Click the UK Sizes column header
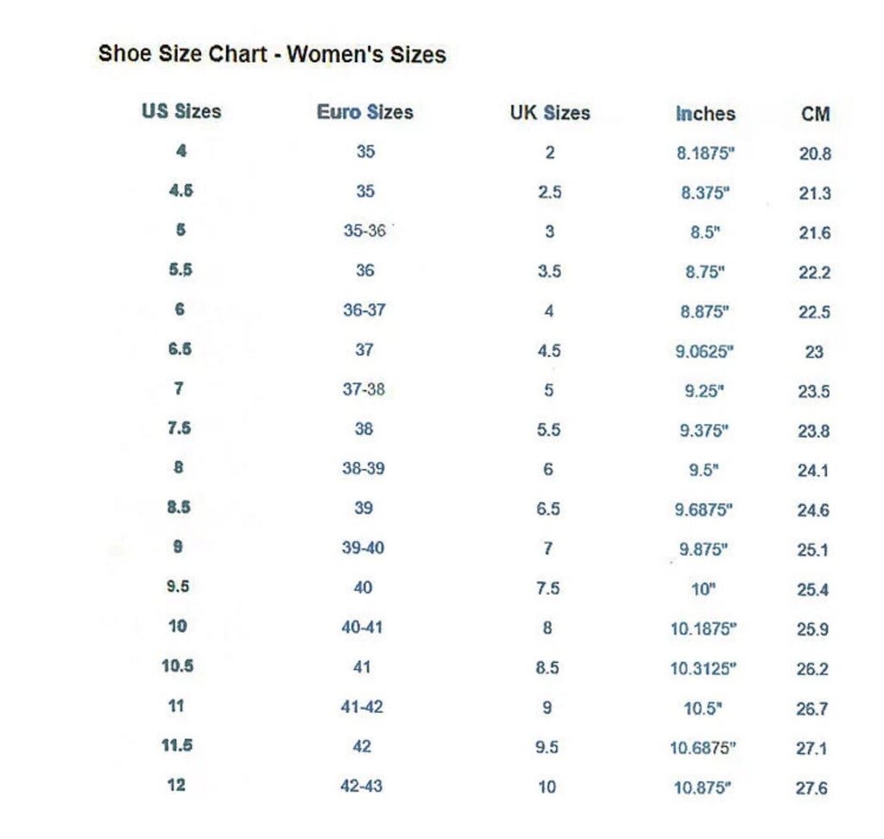The height and width of the screenshot is (839, 884). (550, 113)
